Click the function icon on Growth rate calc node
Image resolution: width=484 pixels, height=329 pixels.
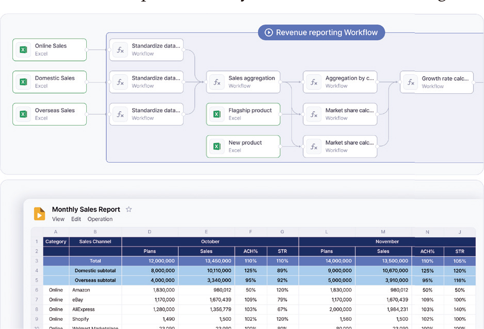pyautogui.click(x=411, y=82)
